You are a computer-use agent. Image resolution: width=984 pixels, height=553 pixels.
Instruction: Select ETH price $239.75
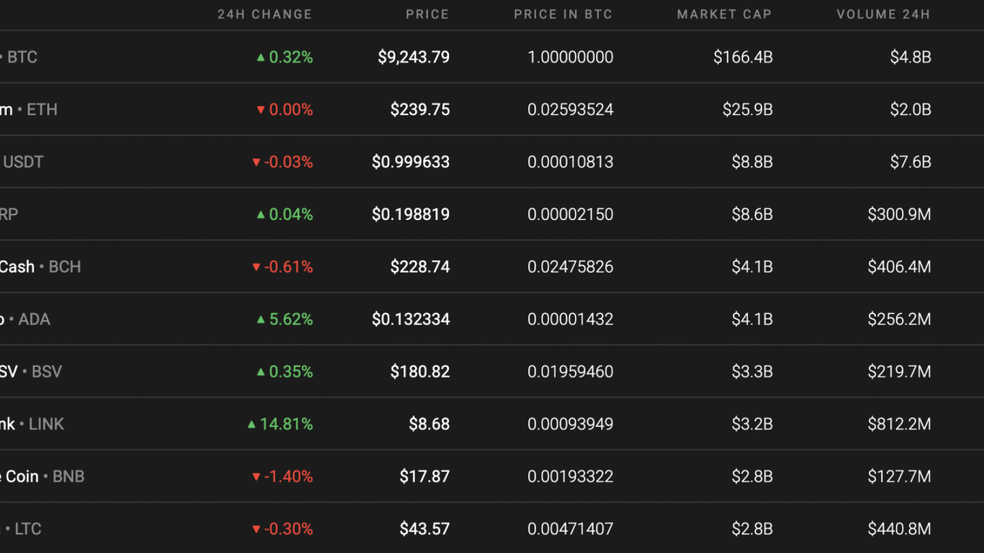click(420, 109)
